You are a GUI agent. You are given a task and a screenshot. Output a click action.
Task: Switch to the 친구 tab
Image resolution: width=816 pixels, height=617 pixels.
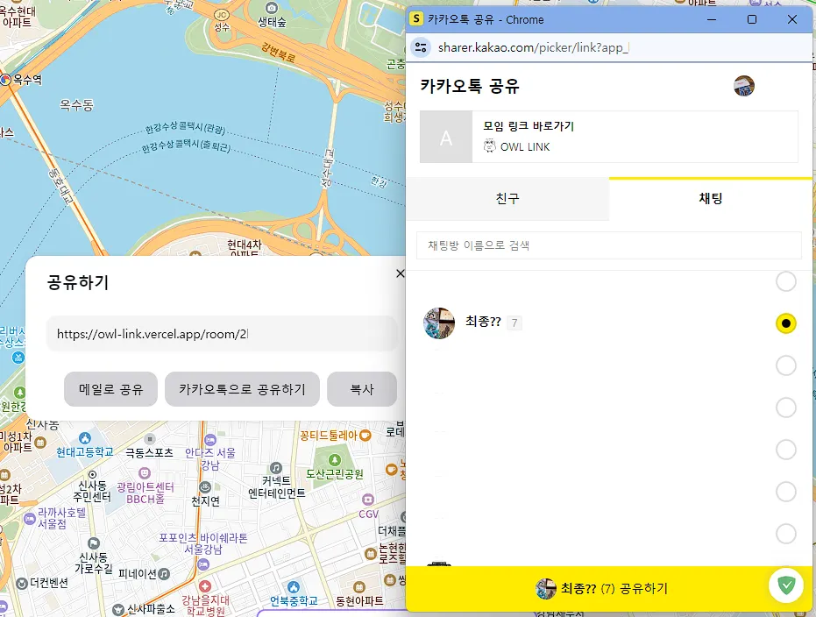(x=507, y=198)
